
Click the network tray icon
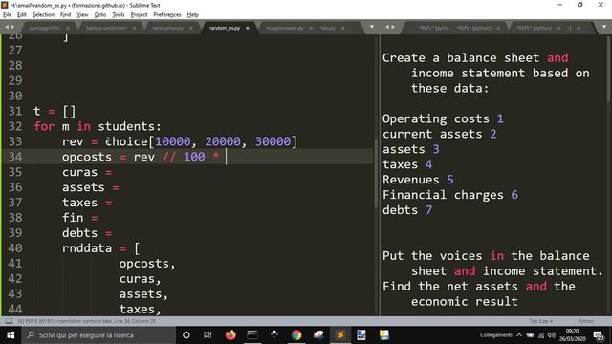541,335
